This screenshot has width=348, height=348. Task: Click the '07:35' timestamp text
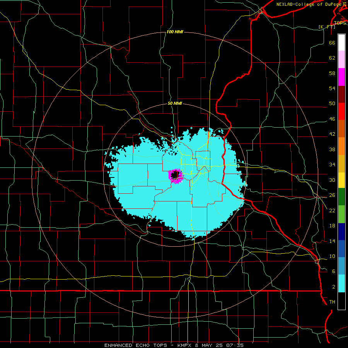235,345
